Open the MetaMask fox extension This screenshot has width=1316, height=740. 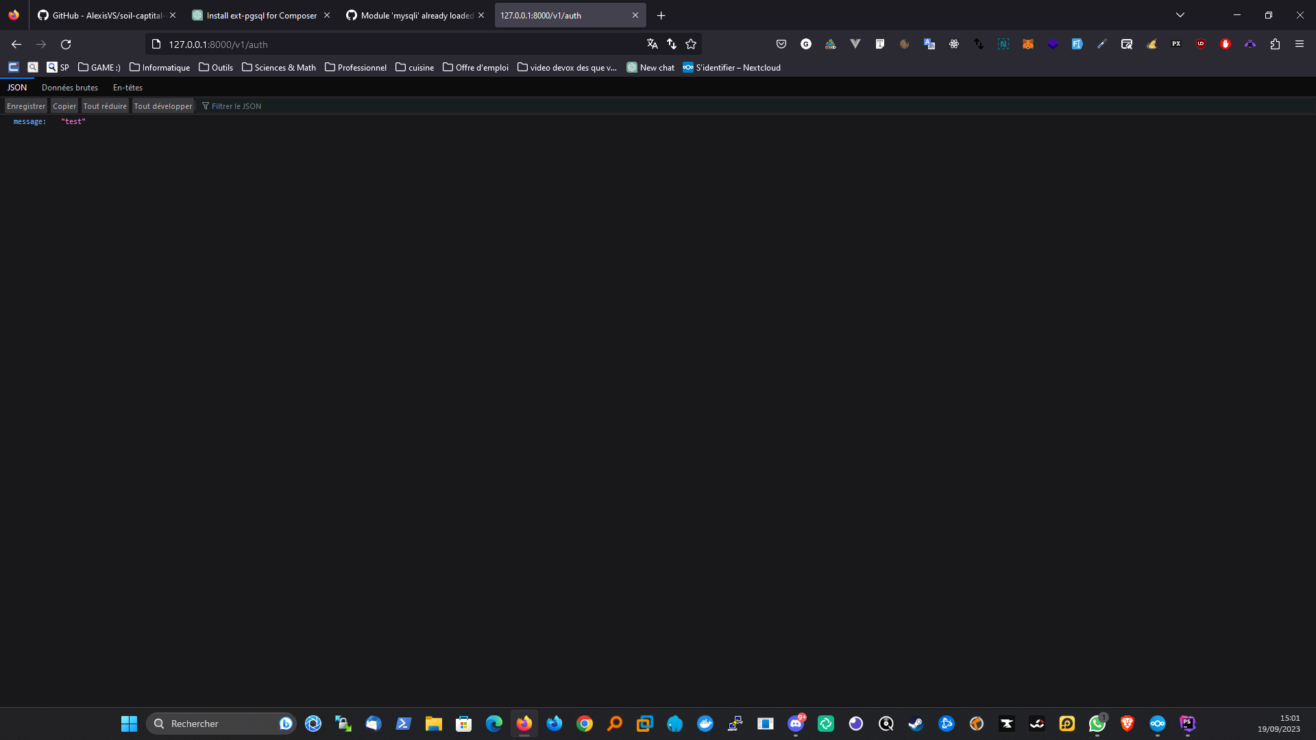tap(1027, 44)
